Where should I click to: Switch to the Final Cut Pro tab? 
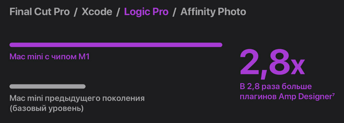[40, 12]
